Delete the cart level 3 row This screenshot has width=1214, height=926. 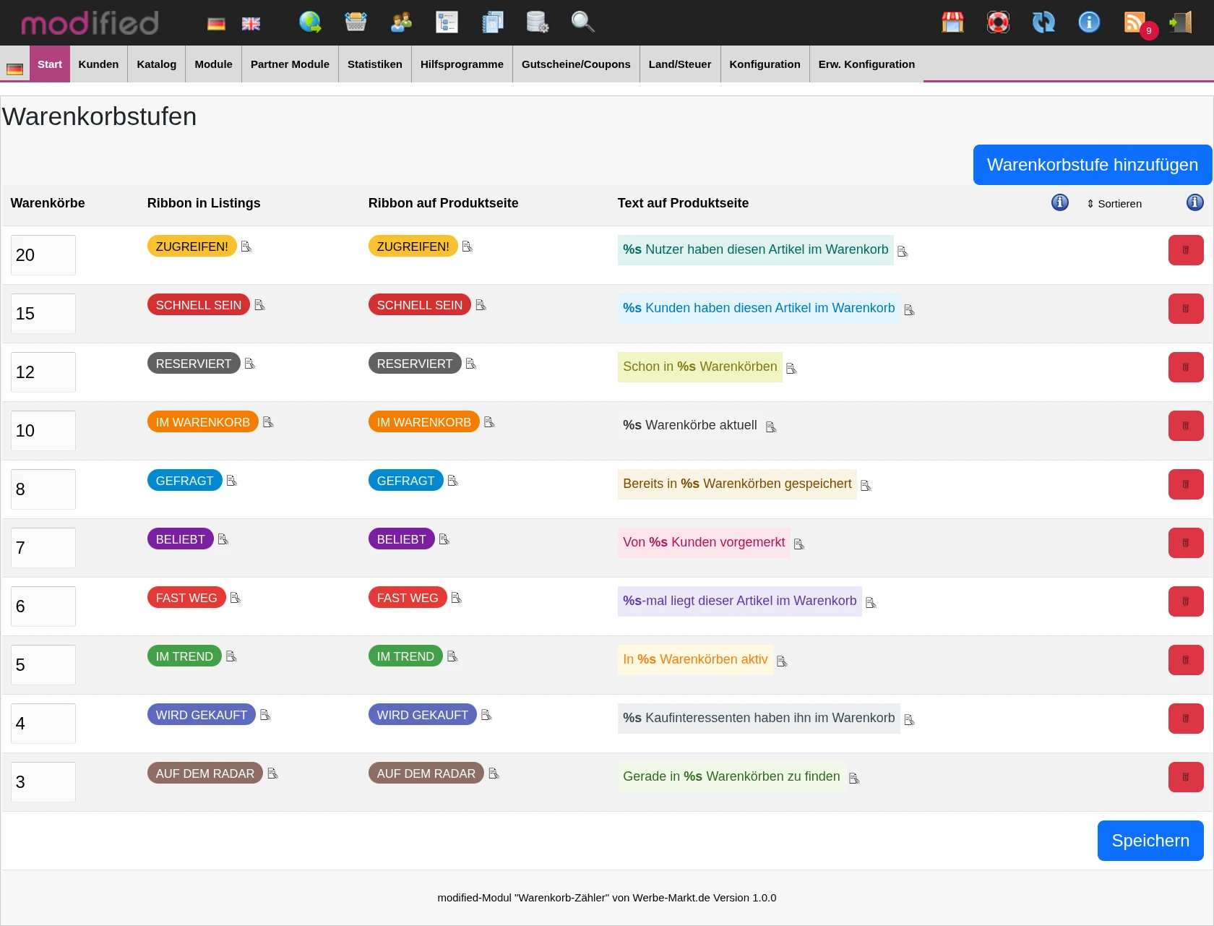pyautogui.click(x=1186, y=777)
